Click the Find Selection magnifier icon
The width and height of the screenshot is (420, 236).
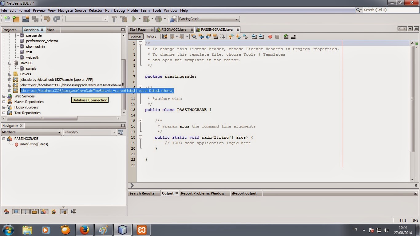pos(194,37)
